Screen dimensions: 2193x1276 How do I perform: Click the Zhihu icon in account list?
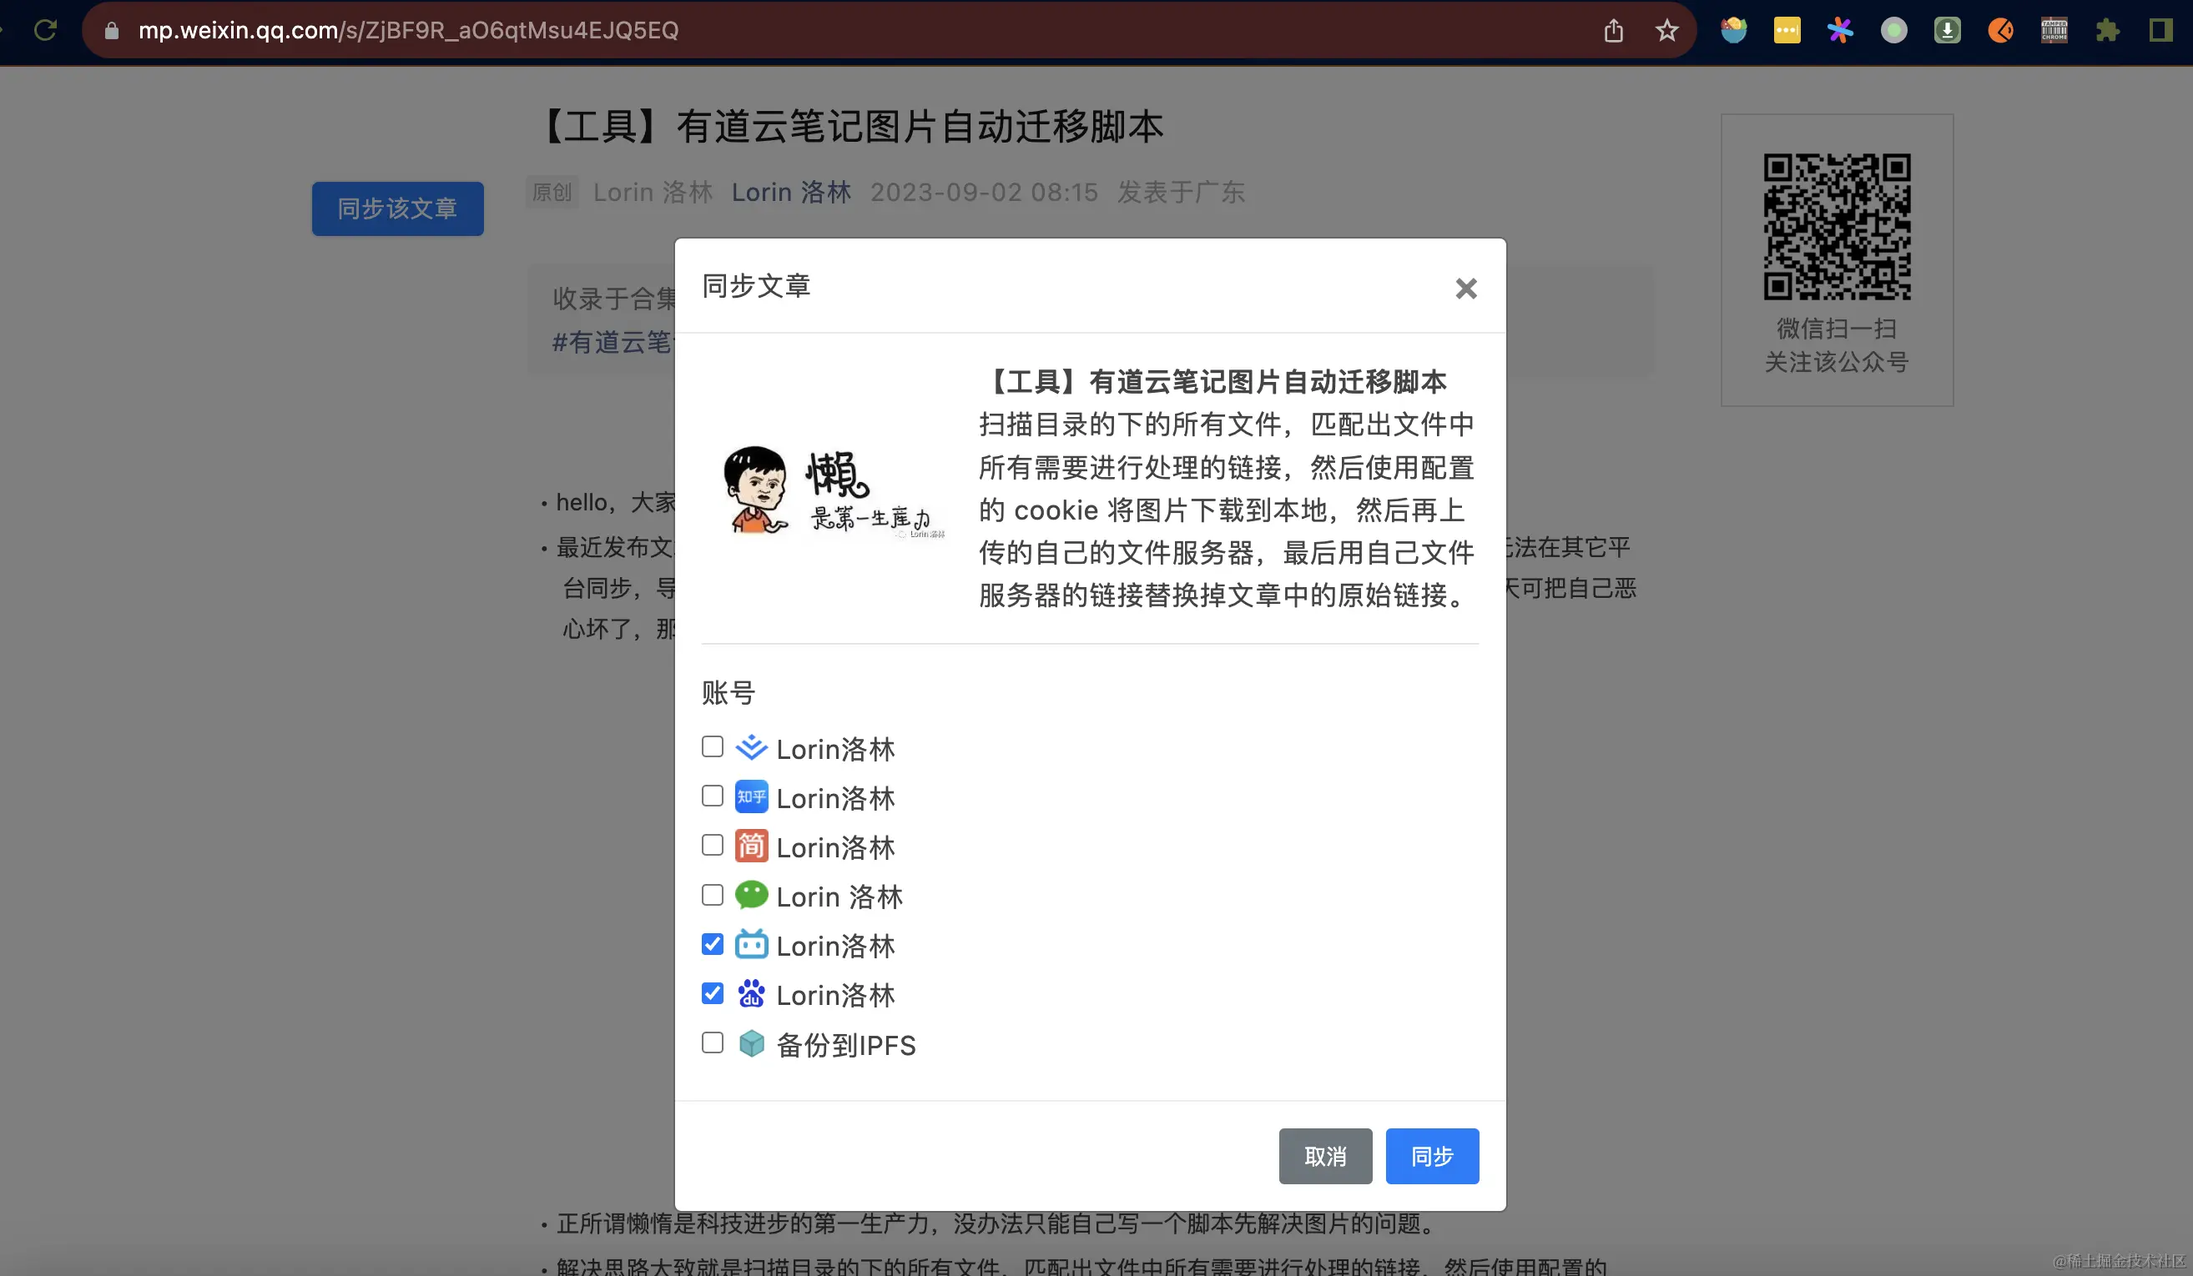(x=750, y=796)
